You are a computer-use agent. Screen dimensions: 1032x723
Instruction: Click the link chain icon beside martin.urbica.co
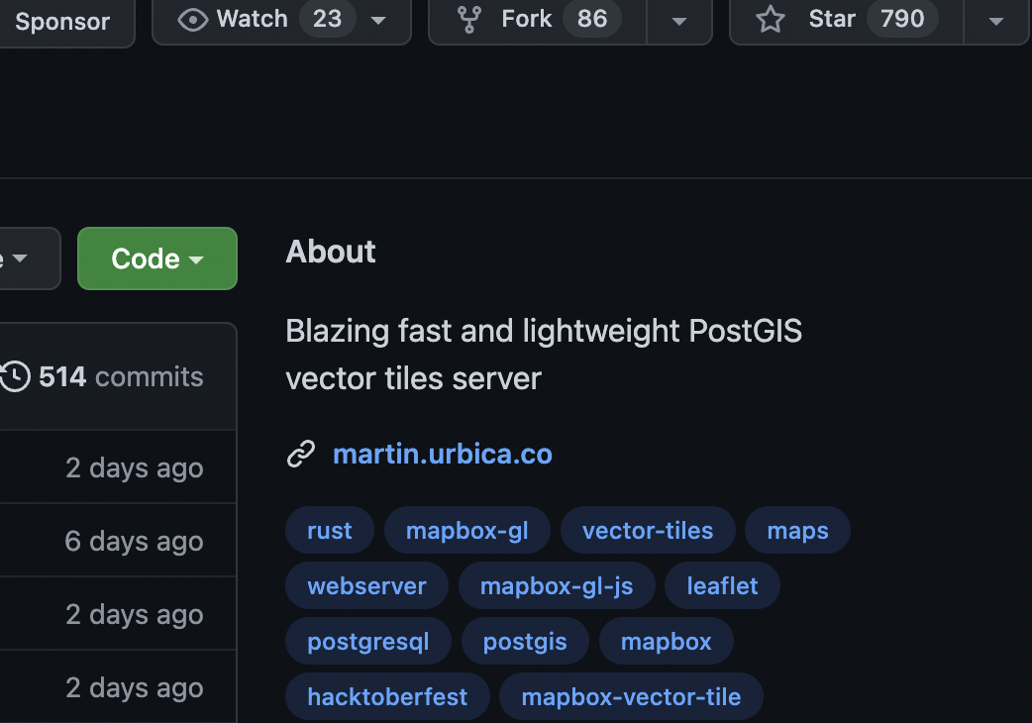300,454
